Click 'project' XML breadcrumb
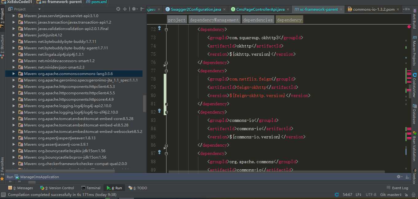Image resolution: width=418 pixels, height=199 pixels. click(x=177, y=20)
